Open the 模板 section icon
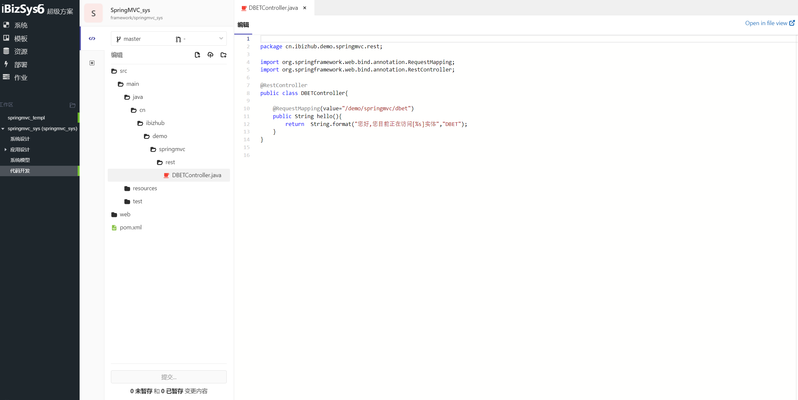The width and height of the screenshot is (798, 400). point(6,38)
